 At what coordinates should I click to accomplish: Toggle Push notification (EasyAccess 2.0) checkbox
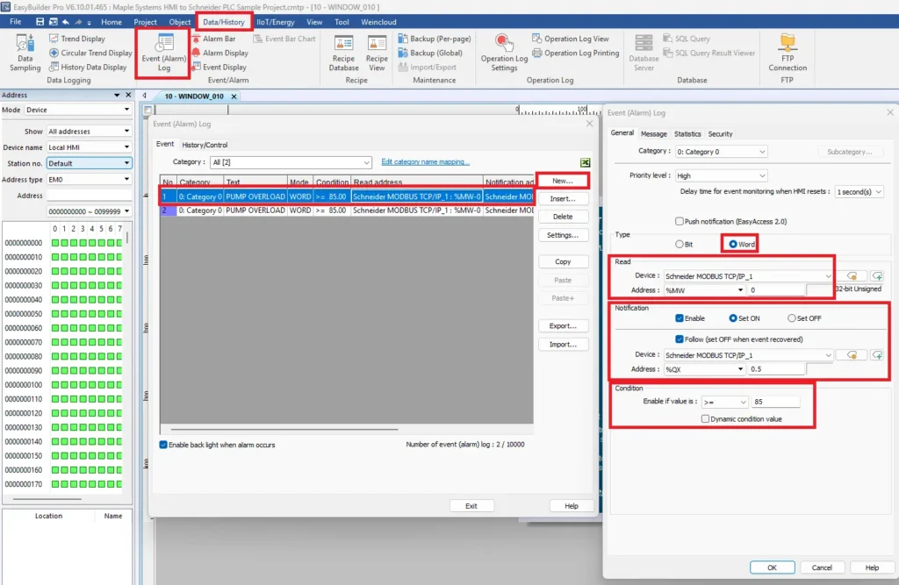pyautogui.click(x=680, y=221)
